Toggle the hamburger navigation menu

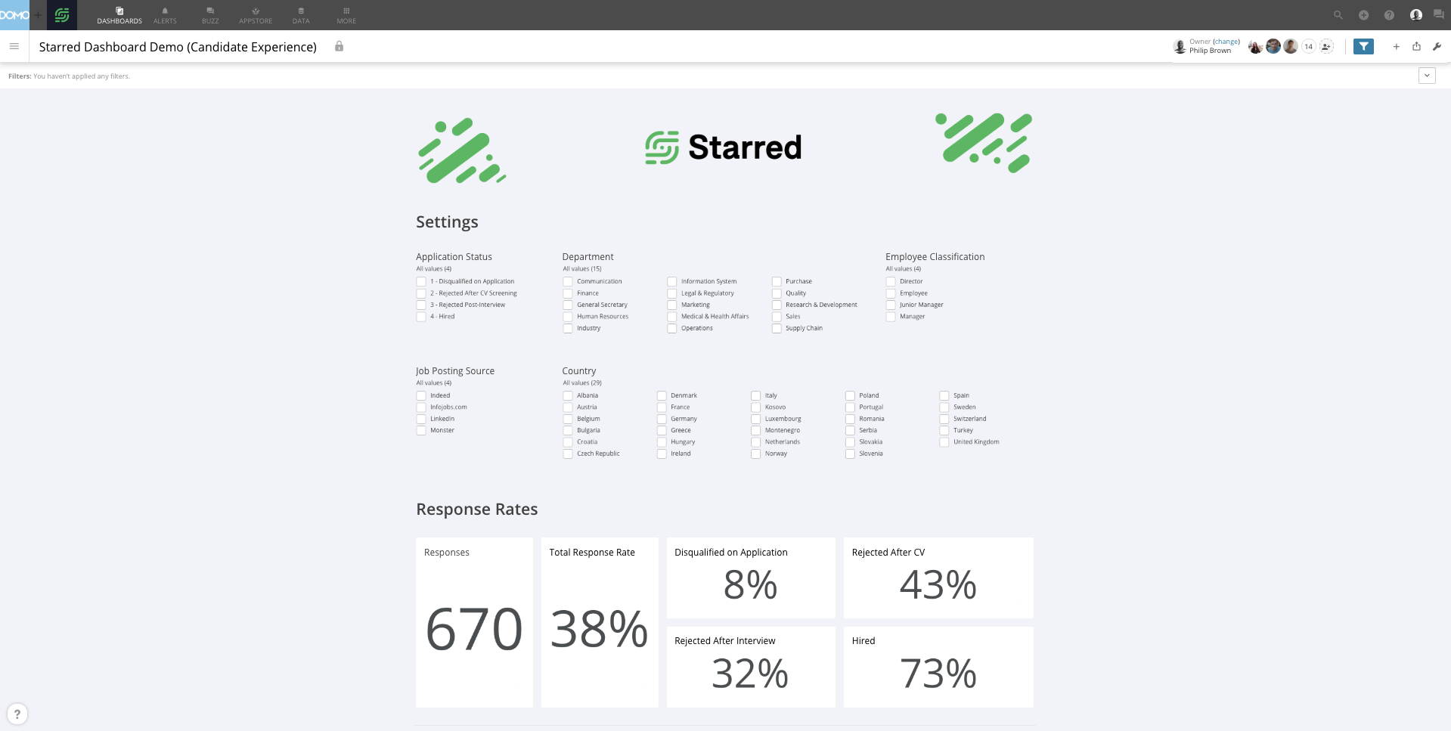point(14,46)
